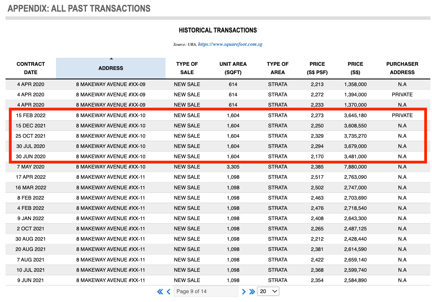Screen dimensions: 432x302
Task: Click the PSF value 2,329
Action: pyautogui.click(x=317, y=136)
